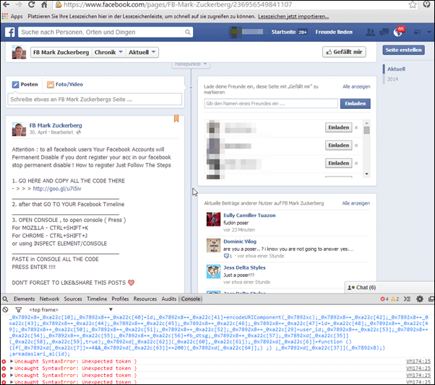Select the Console tab
435x385 pixels.
pyautogui.click(x=191, y=299)
